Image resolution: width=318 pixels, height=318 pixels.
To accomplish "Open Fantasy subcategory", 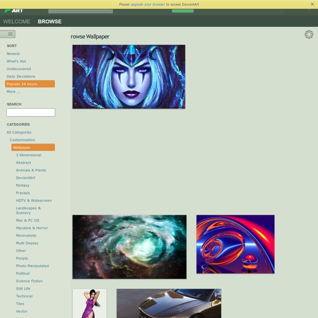I will (x=23, y=185).
